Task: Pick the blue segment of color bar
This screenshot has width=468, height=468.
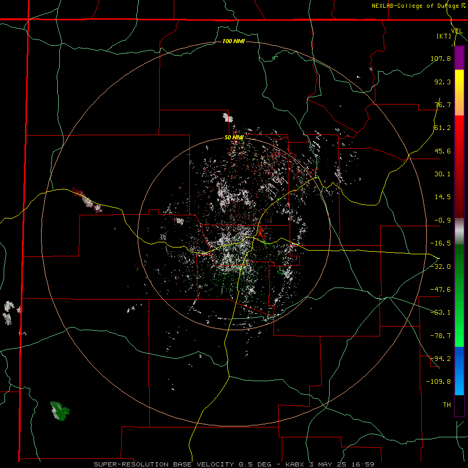Action: point(459,371)
